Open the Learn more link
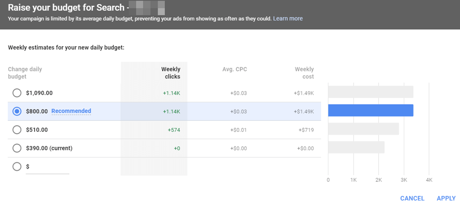Image resolution: width=460 pixels, height=205 pixels. (288, 18)
